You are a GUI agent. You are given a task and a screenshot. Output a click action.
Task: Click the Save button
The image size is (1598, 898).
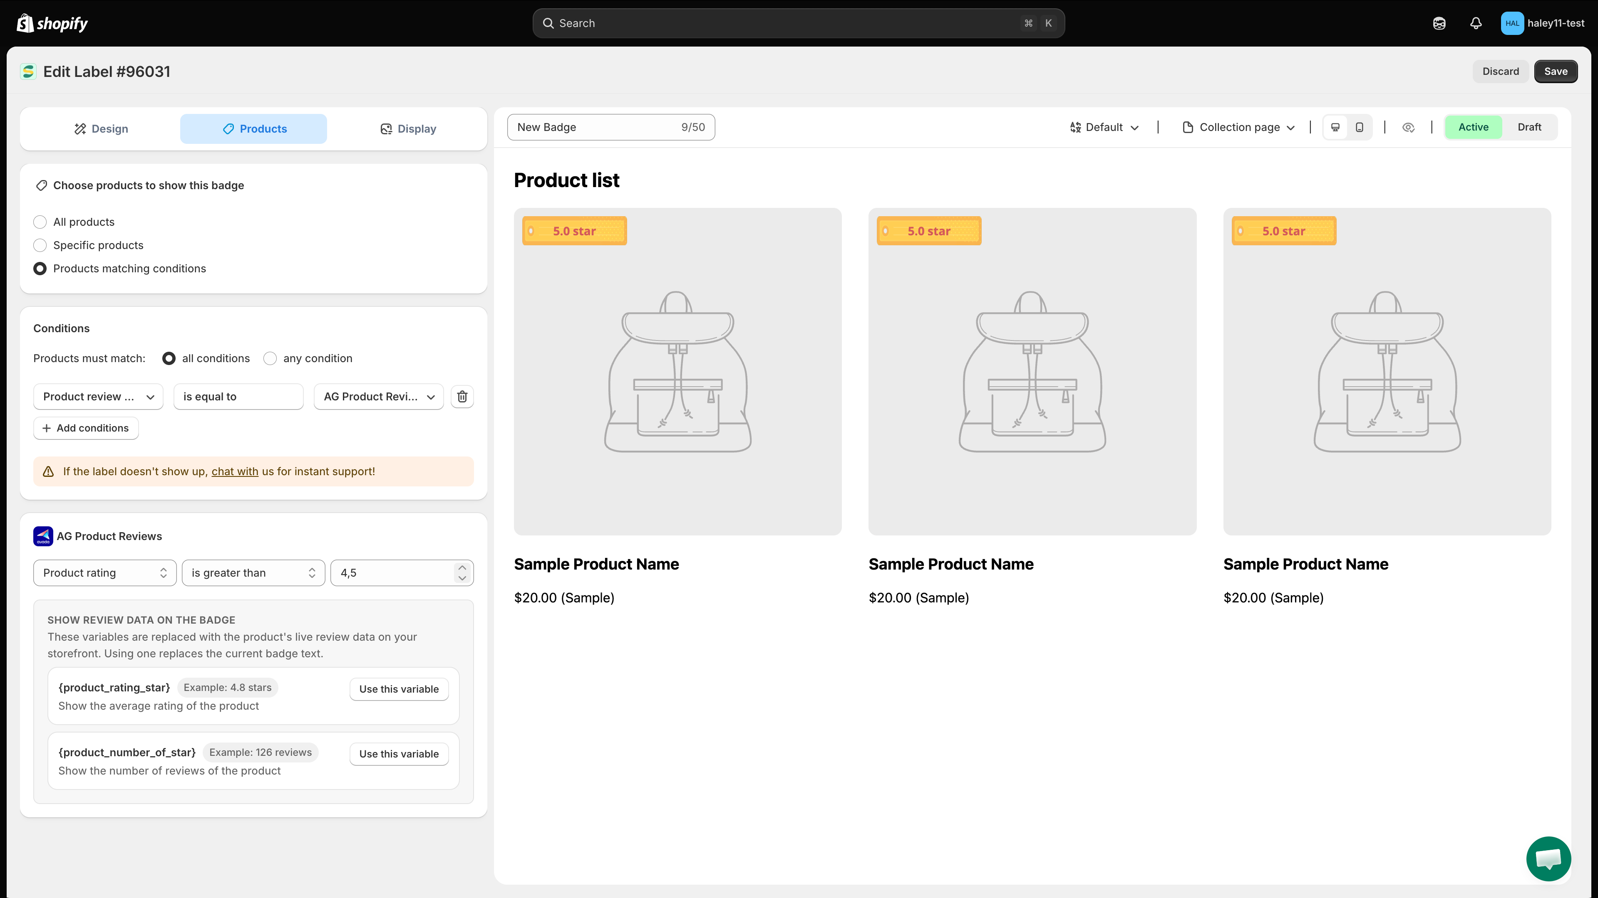point(1556,71)
